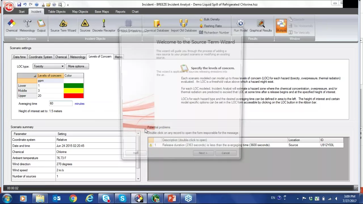Open the Chemical scenario settings tab

point(61,57)
